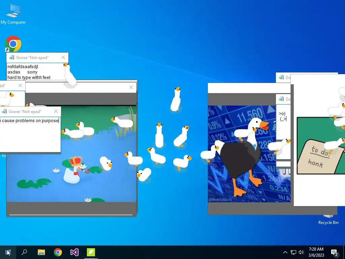
Task: Select the Desktop Goose taskbar app
Action: point(91,252)
